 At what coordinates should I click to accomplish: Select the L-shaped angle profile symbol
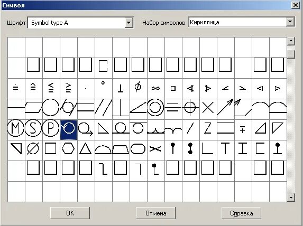pos(207,148)
